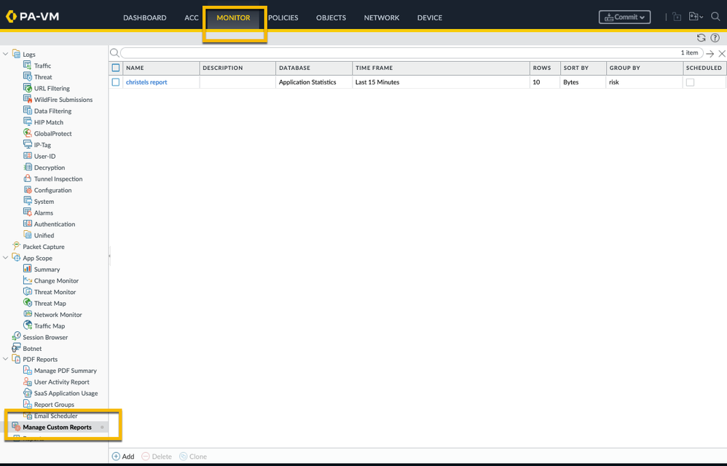
Task: Open Traffic Map under App Scope
Action: [x=49, y=326]
